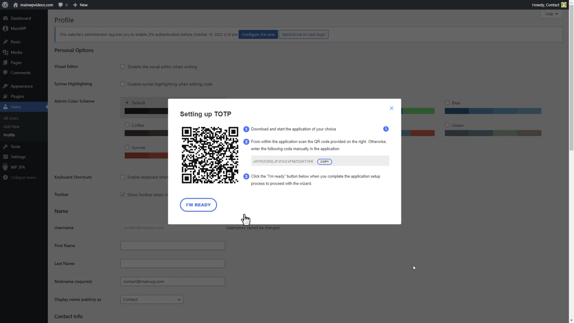This screenshot has height=323, width=574.
Task: Uncheck Show Toolbar when viewing site
Action: click(x=123, y=194)
